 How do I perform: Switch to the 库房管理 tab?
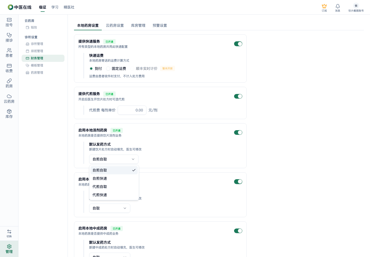pos(138,25)
